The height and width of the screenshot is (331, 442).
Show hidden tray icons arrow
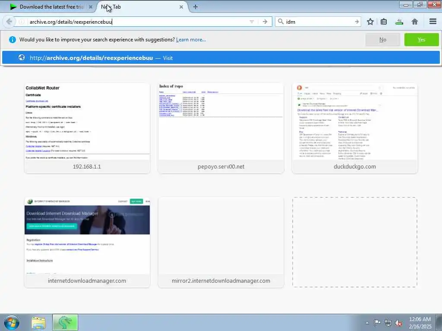(x=367, y=323)
